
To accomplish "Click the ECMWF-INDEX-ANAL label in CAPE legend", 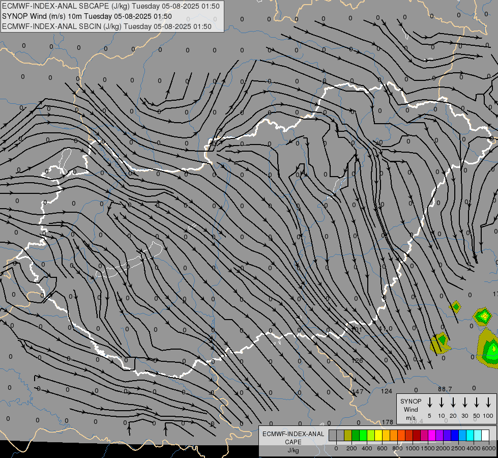I will (x=293, y=434).
